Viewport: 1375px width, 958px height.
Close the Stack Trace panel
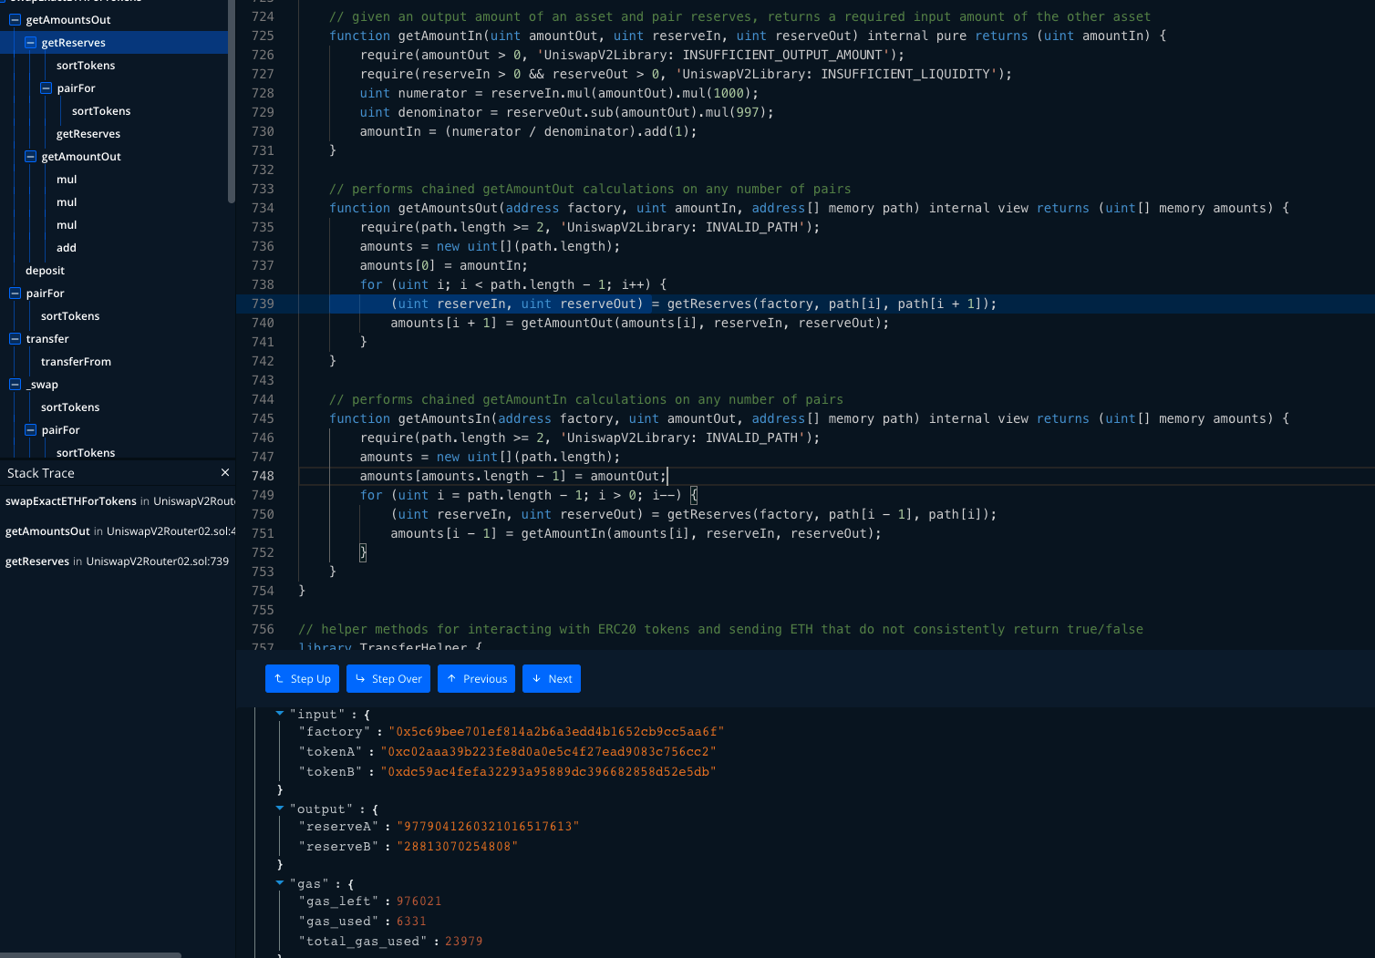[225, 472]
